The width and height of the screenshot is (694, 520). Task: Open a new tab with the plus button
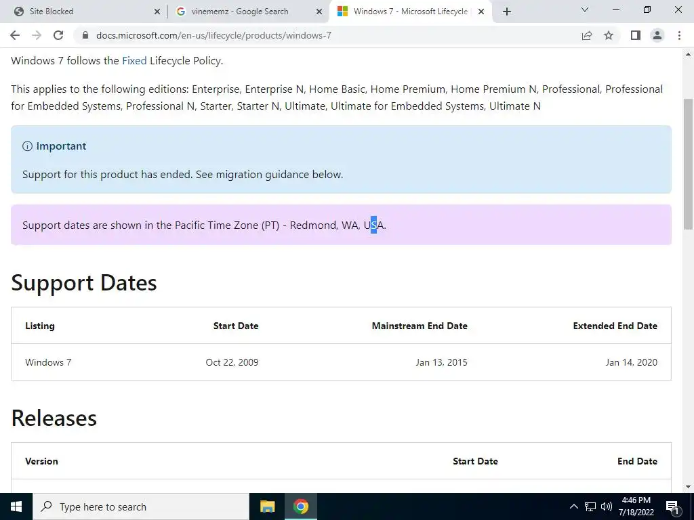pyautogui.click(x=507, y=12)
